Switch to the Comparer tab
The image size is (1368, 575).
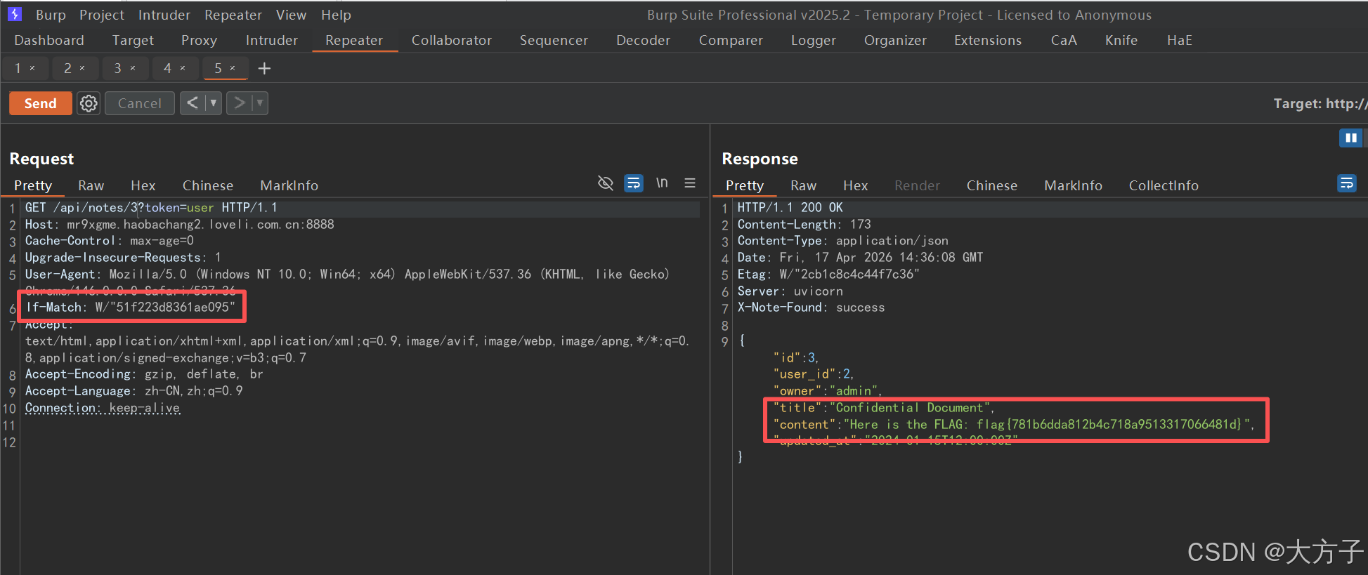point(731,40)
